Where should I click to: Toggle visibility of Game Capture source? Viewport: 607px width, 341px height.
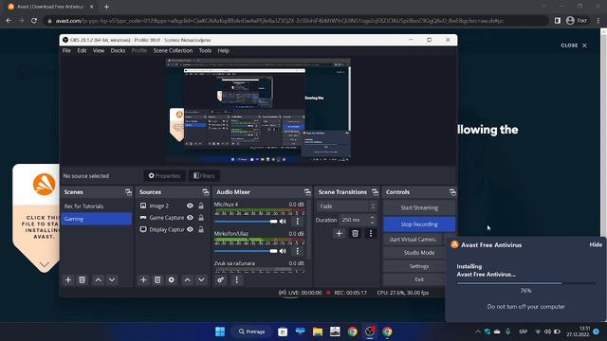[x=190, y=218]
